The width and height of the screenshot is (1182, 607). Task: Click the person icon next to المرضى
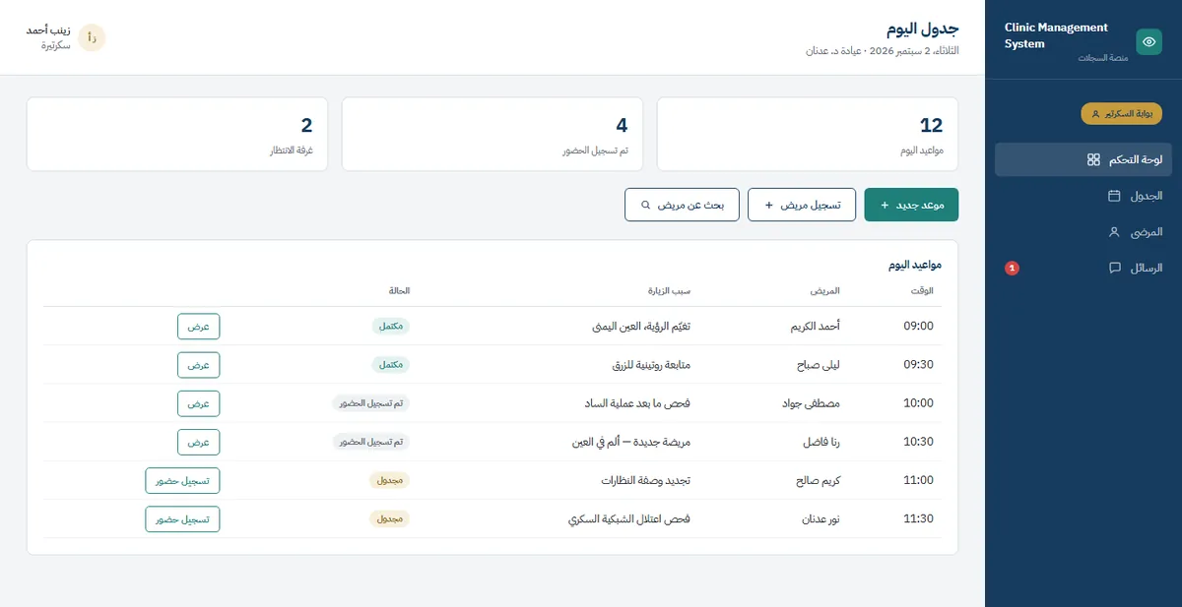pyautogui.click(x=1115, y=232)
